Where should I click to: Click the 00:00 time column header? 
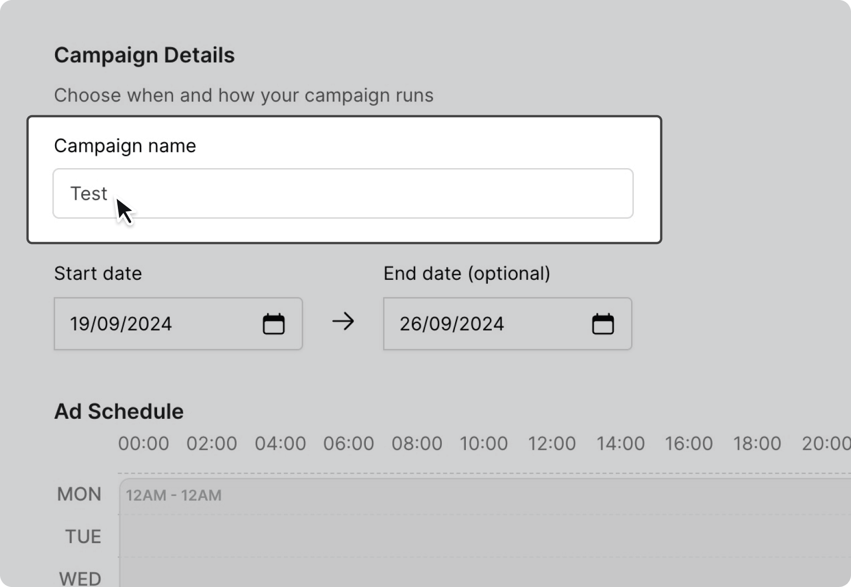pos(143,443)
